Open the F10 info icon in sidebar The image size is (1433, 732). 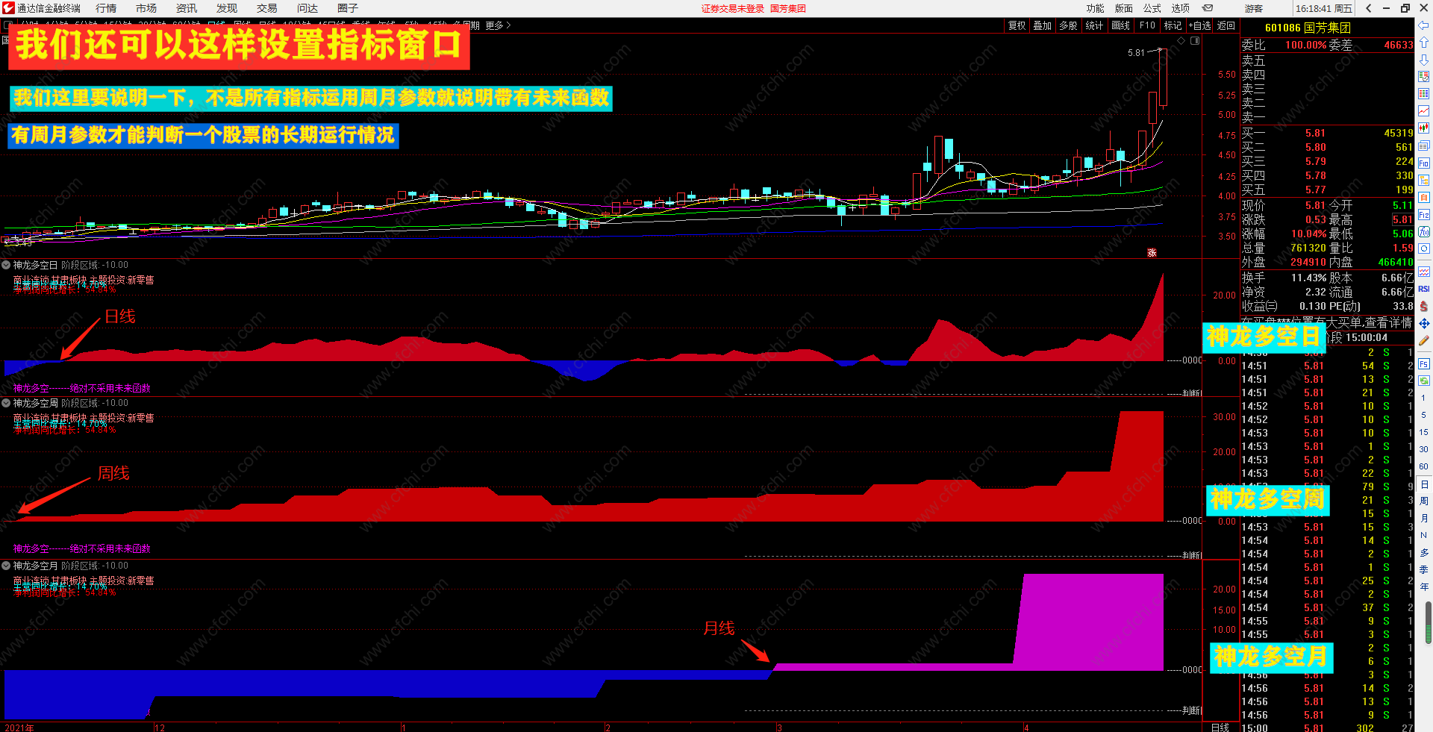pos(1423,163)
